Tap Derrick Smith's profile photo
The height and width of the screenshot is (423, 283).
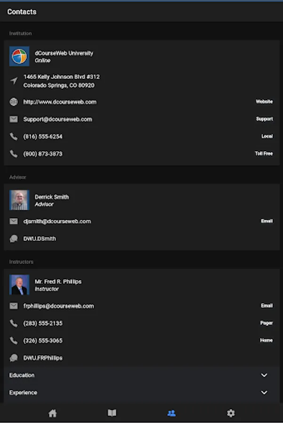19,200
